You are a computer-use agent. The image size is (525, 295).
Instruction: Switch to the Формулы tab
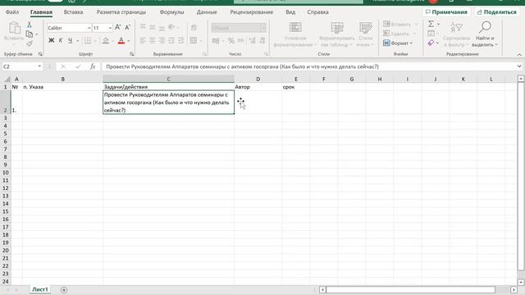coord(171,12)
